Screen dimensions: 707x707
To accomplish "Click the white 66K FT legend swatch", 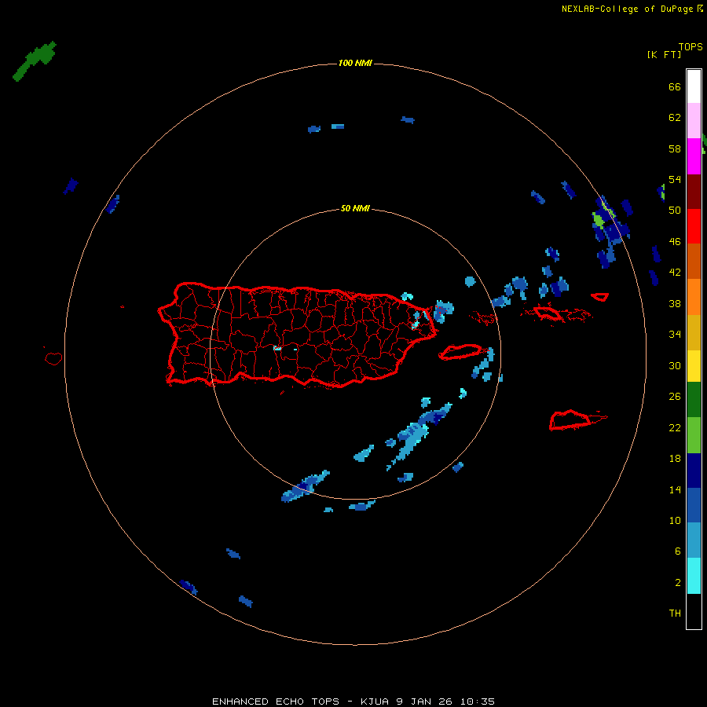I will (694, 86).
